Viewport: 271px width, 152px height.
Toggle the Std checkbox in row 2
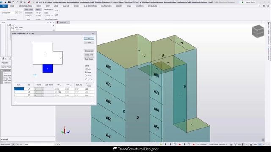29,92
